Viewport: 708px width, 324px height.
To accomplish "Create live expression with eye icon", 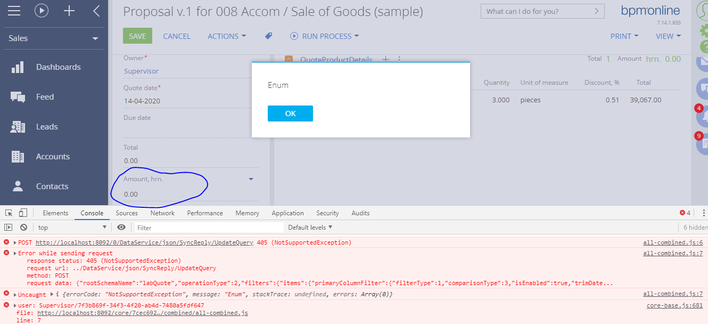I will (121, 227).
